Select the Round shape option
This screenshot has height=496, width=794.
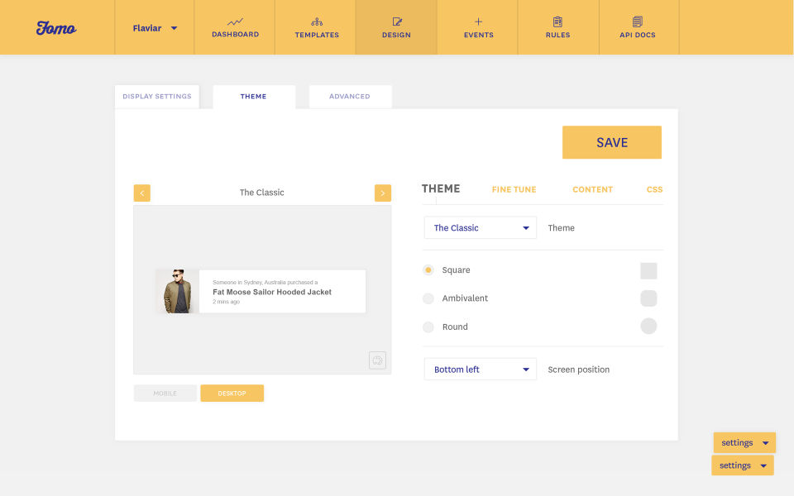428,327
